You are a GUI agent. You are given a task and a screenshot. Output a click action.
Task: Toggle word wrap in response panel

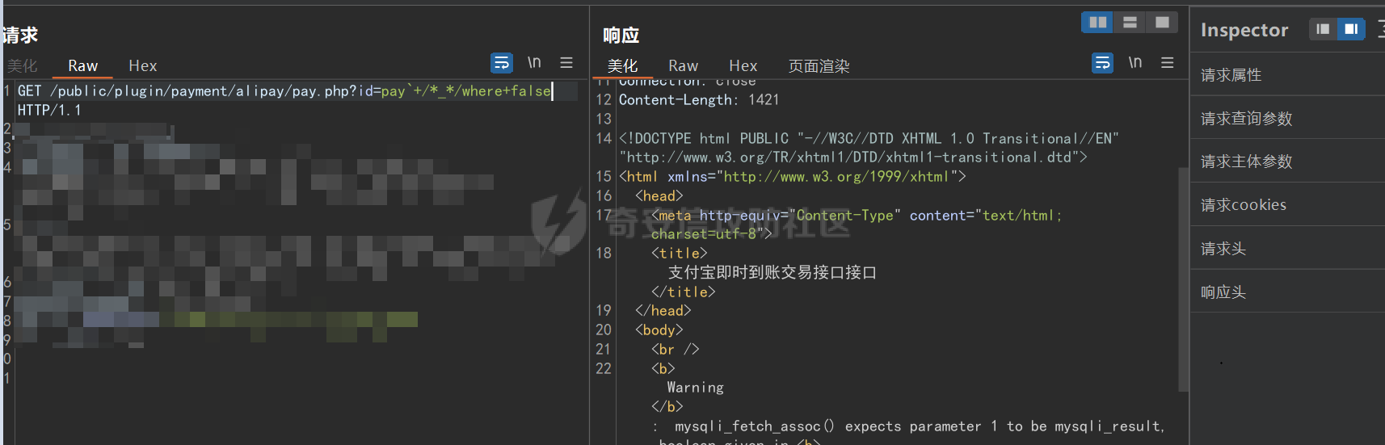[1102, 63]
